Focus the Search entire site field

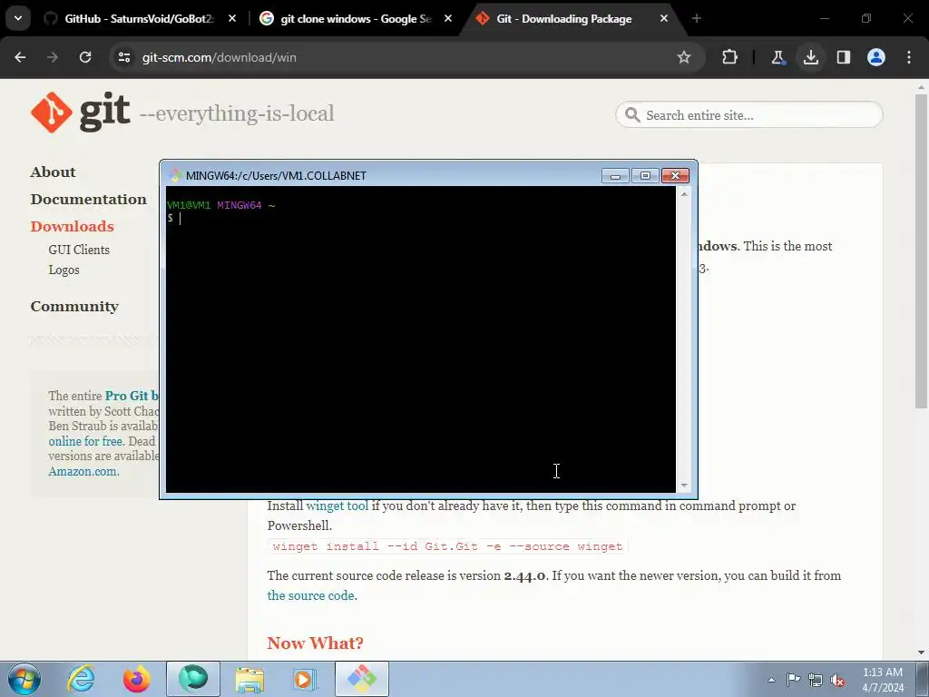[x=748, y=115]
